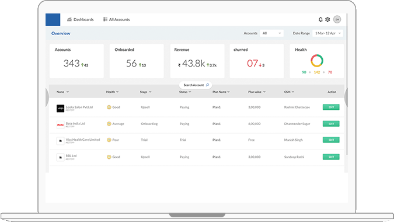Image resolution: width=394 pixels, height=222 pixels.
Task: Click CSM Sandeep Rathi
Action: (294, 157)
